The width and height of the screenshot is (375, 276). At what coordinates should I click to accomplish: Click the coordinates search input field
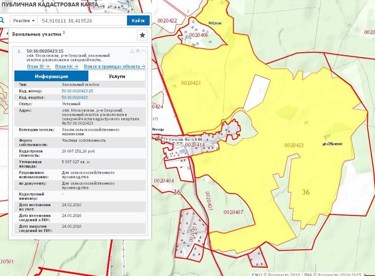click(x=82, y=21)
